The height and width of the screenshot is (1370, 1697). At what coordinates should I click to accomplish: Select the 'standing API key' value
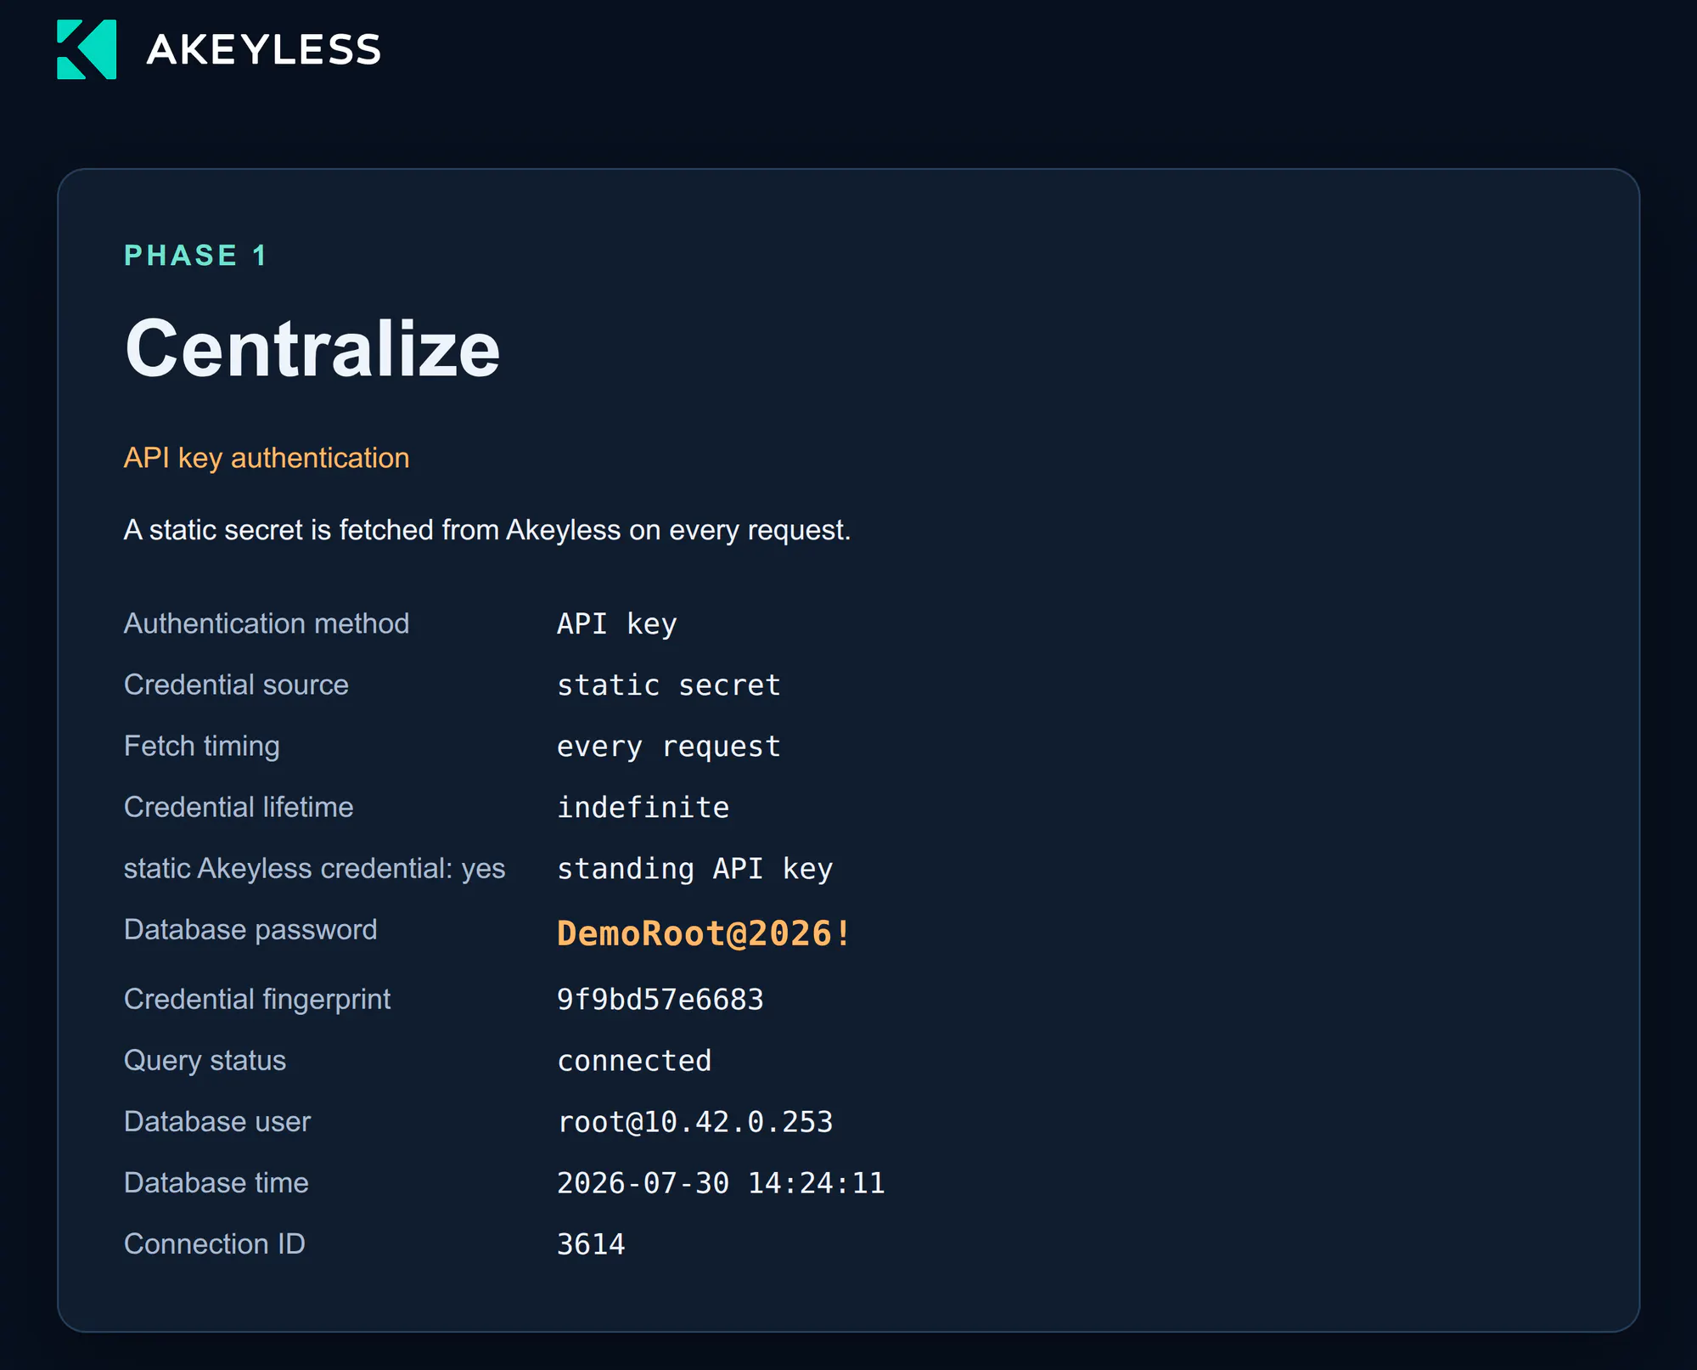(x=695, y=869)
